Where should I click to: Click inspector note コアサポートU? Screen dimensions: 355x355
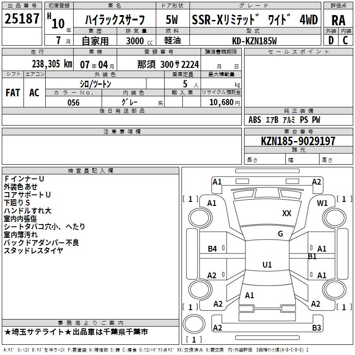[x=27, y=194]
